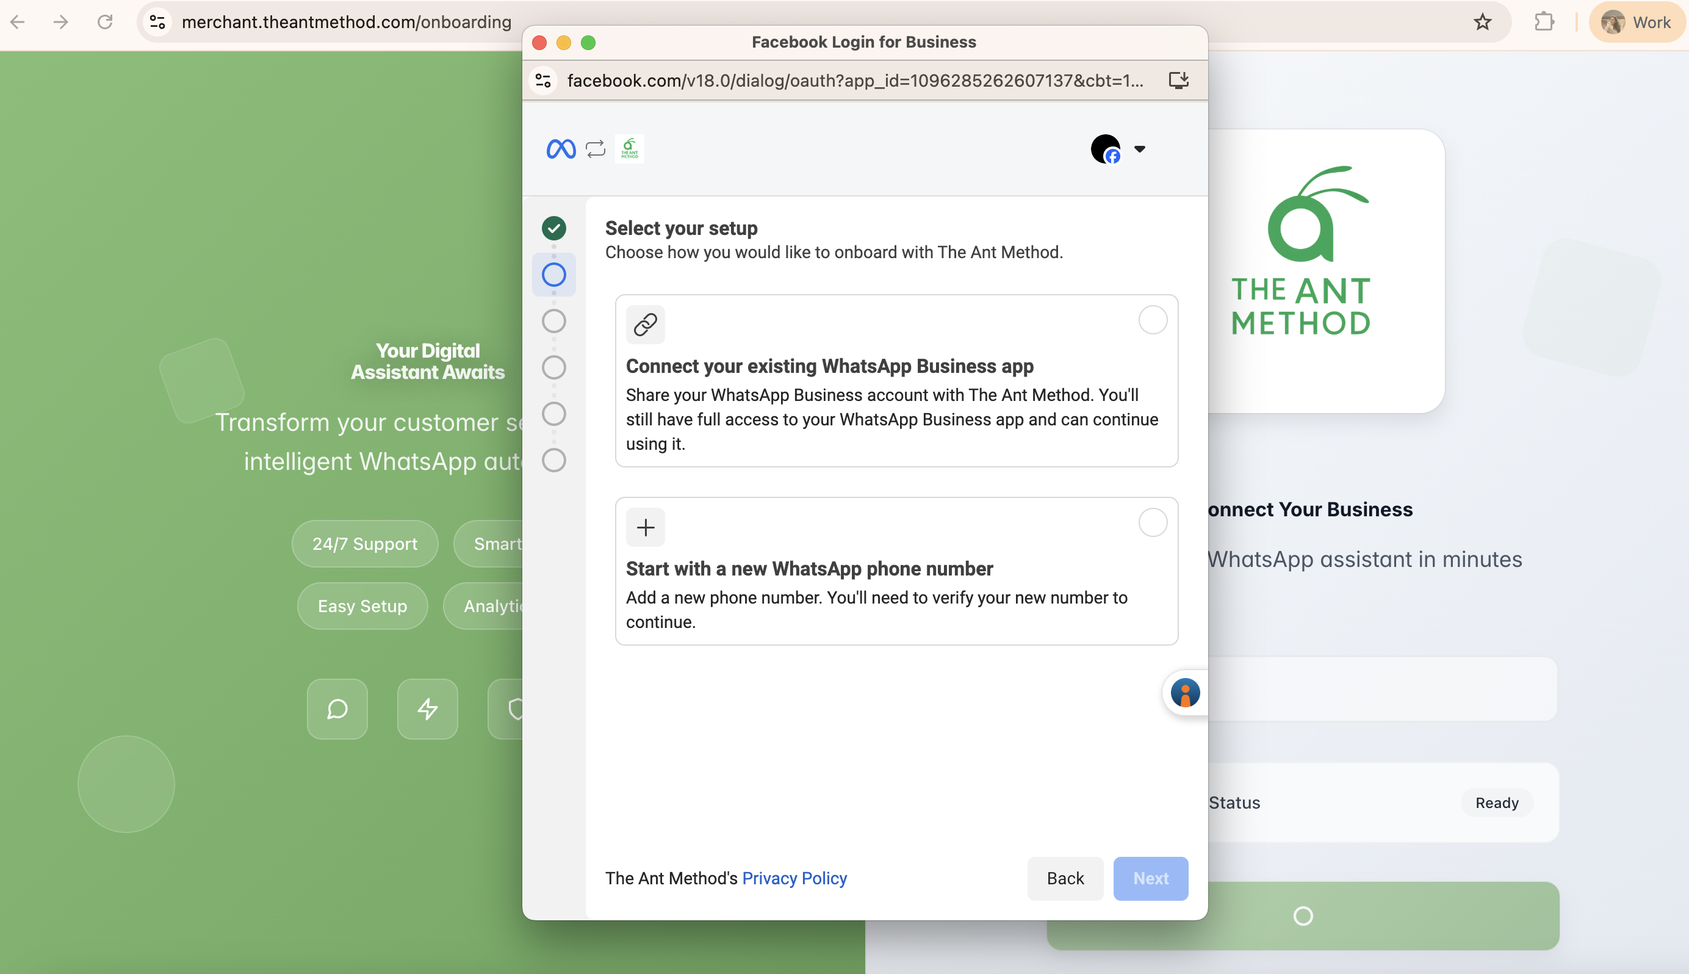
Task: Reload the merchant onboarding page
Action: (x=105, y=22)
